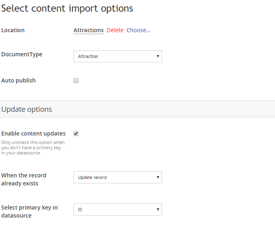This screenshot has height=226, width=275.
Task: Click the Update options section header
Action: pyautogui.click(x=27, y=109)
